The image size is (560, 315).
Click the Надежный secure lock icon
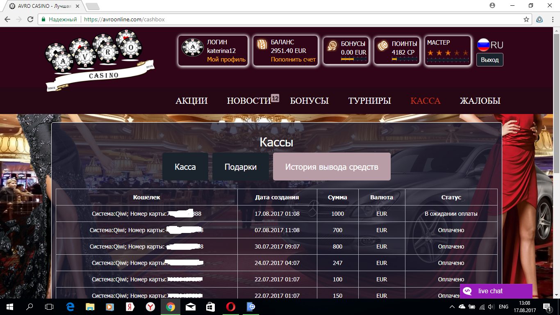coord(43,19)
